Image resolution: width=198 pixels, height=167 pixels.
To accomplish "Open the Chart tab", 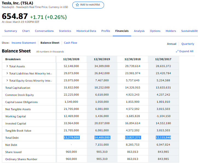I will click(26, 31).
